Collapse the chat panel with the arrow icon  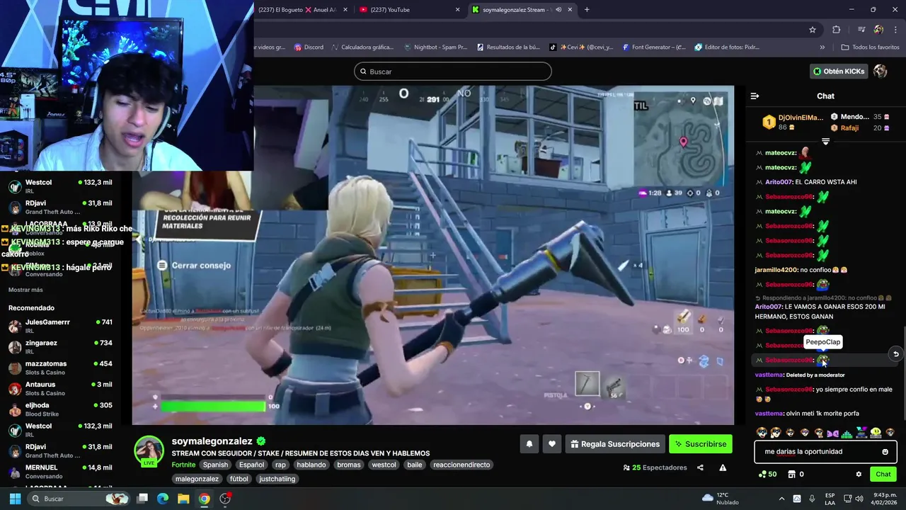(x=755, y=96)
